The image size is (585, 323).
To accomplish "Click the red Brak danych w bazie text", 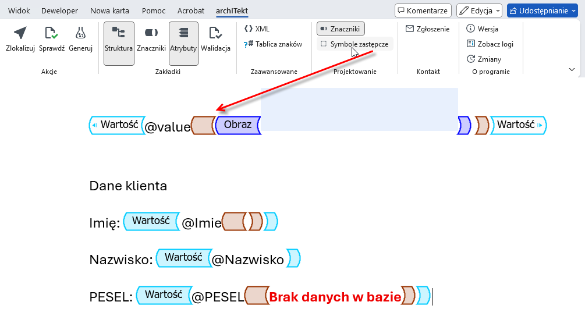I will point(335,297).
